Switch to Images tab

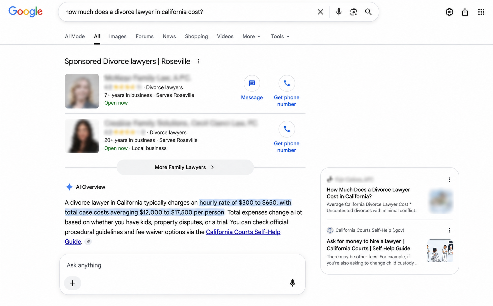118,36
